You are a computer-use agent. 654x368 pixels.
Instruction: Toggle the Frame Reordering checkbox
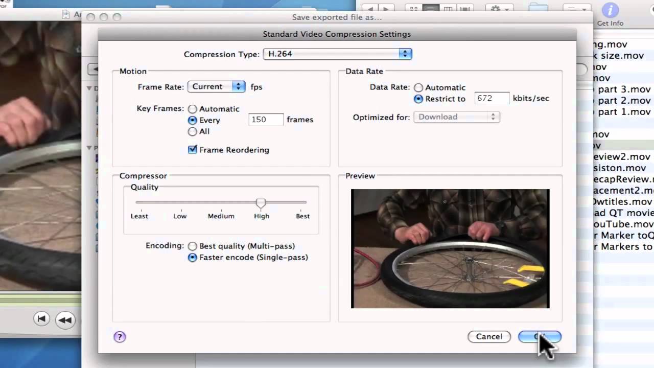(193, 150)
